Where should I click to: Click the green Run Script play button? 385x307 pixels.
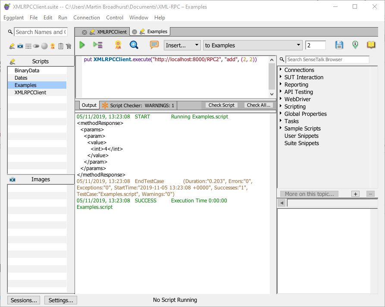[x=82, y=45]
